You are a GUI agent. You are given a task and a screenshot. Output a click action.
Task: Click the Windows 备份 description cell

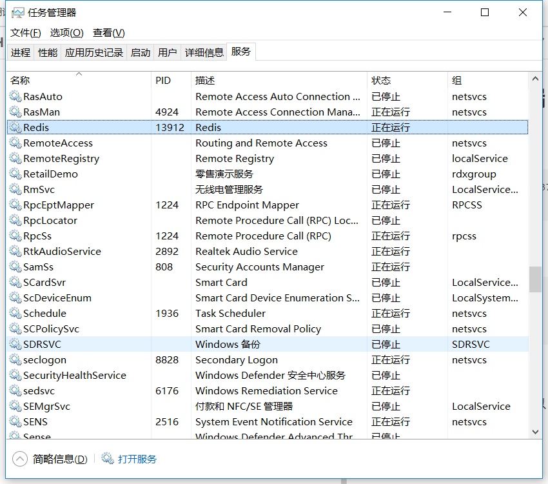[228, 345]
